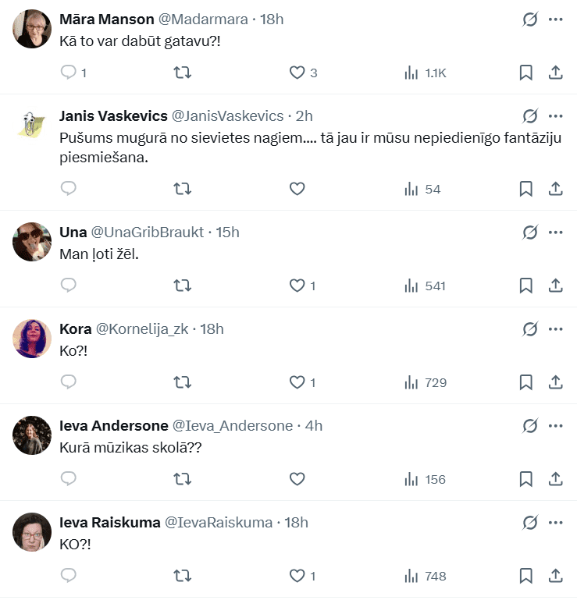Click Ieva Raiskuma's profile avatar
Screen dimensions: 577x600
coord(32,531)
